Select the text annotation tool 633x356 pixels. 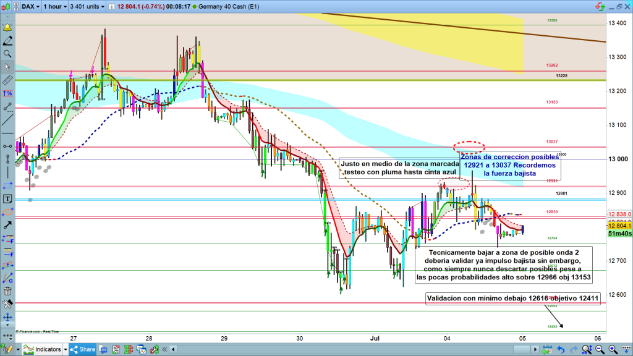coord(7,199)
